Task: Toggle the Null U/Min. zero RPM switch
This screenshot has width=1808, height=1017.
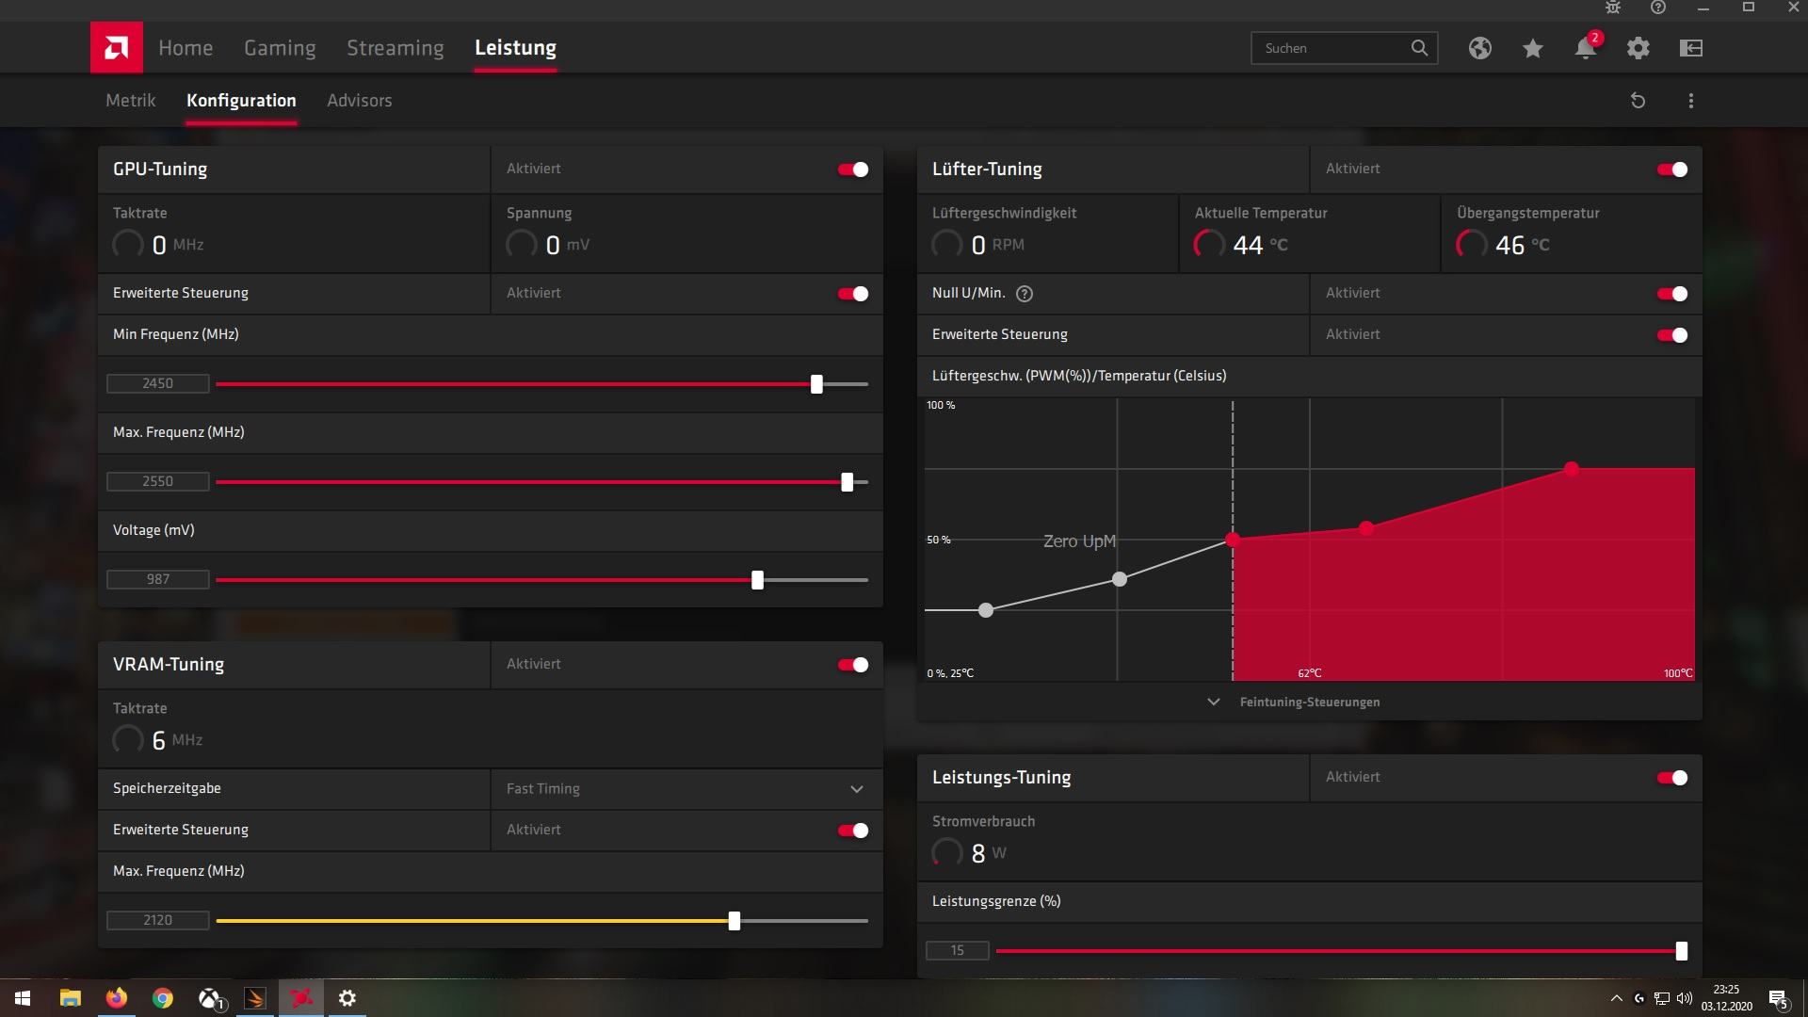Action: (x=1672, y=294)
